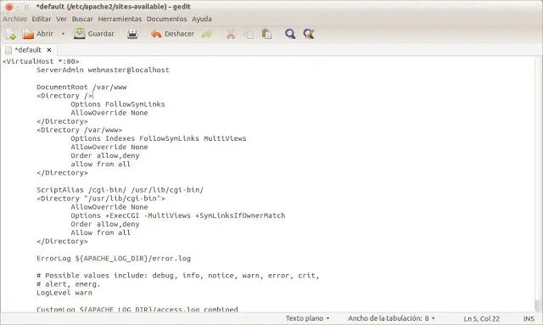The image size is (543, 325).
Task: Click the scissors cut icon
Action: pyautogui.click(x=231, y=34)
